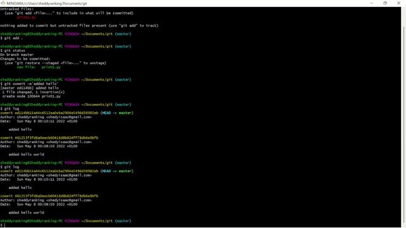Click the red untracked print1.py filename
This screenshot has width=406, height=228.
pyautogui.click(x=26, y=17)
